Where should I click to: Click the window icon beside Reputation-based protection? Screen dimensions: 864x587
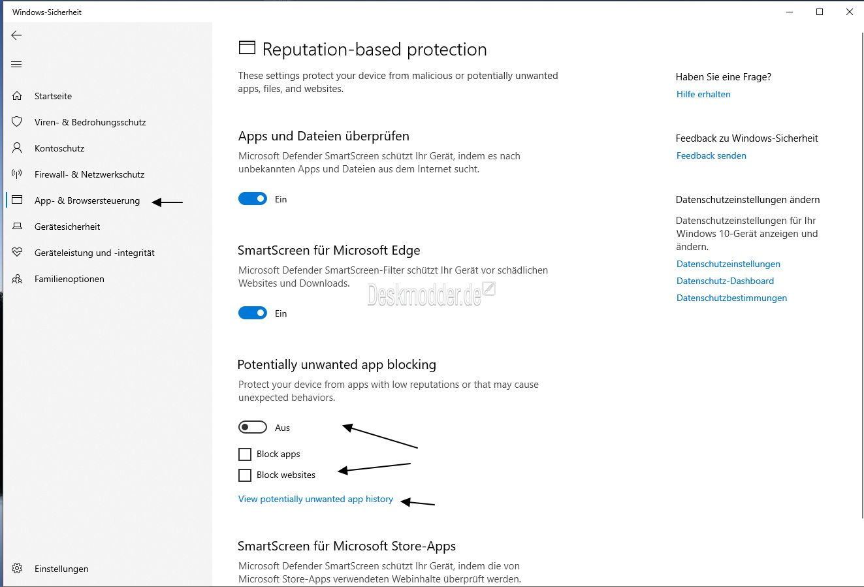click(x=246, y=48)
